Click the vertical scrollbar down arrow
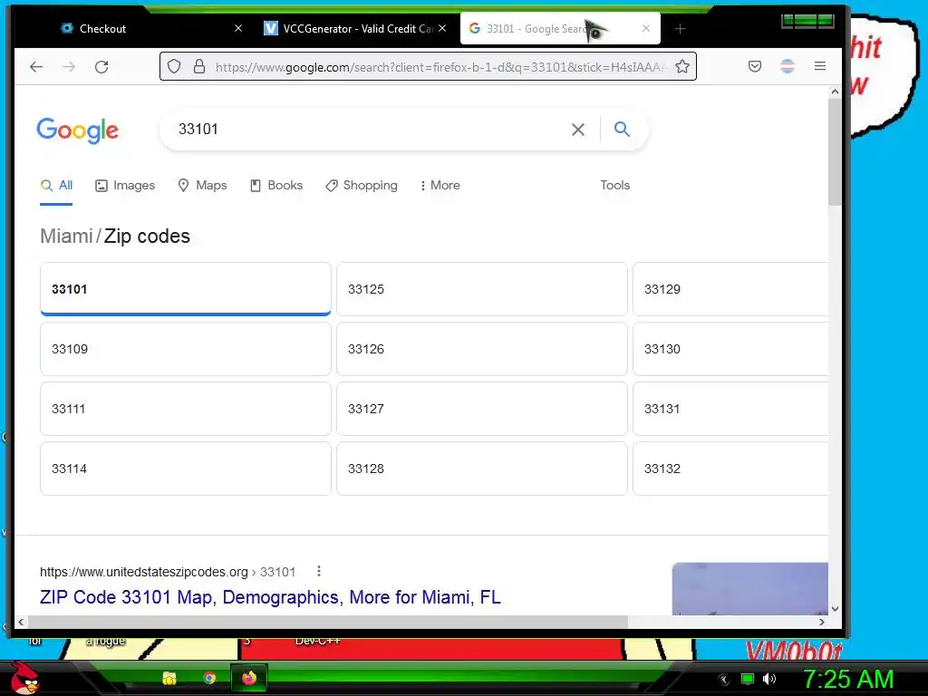 click(835, 608)
